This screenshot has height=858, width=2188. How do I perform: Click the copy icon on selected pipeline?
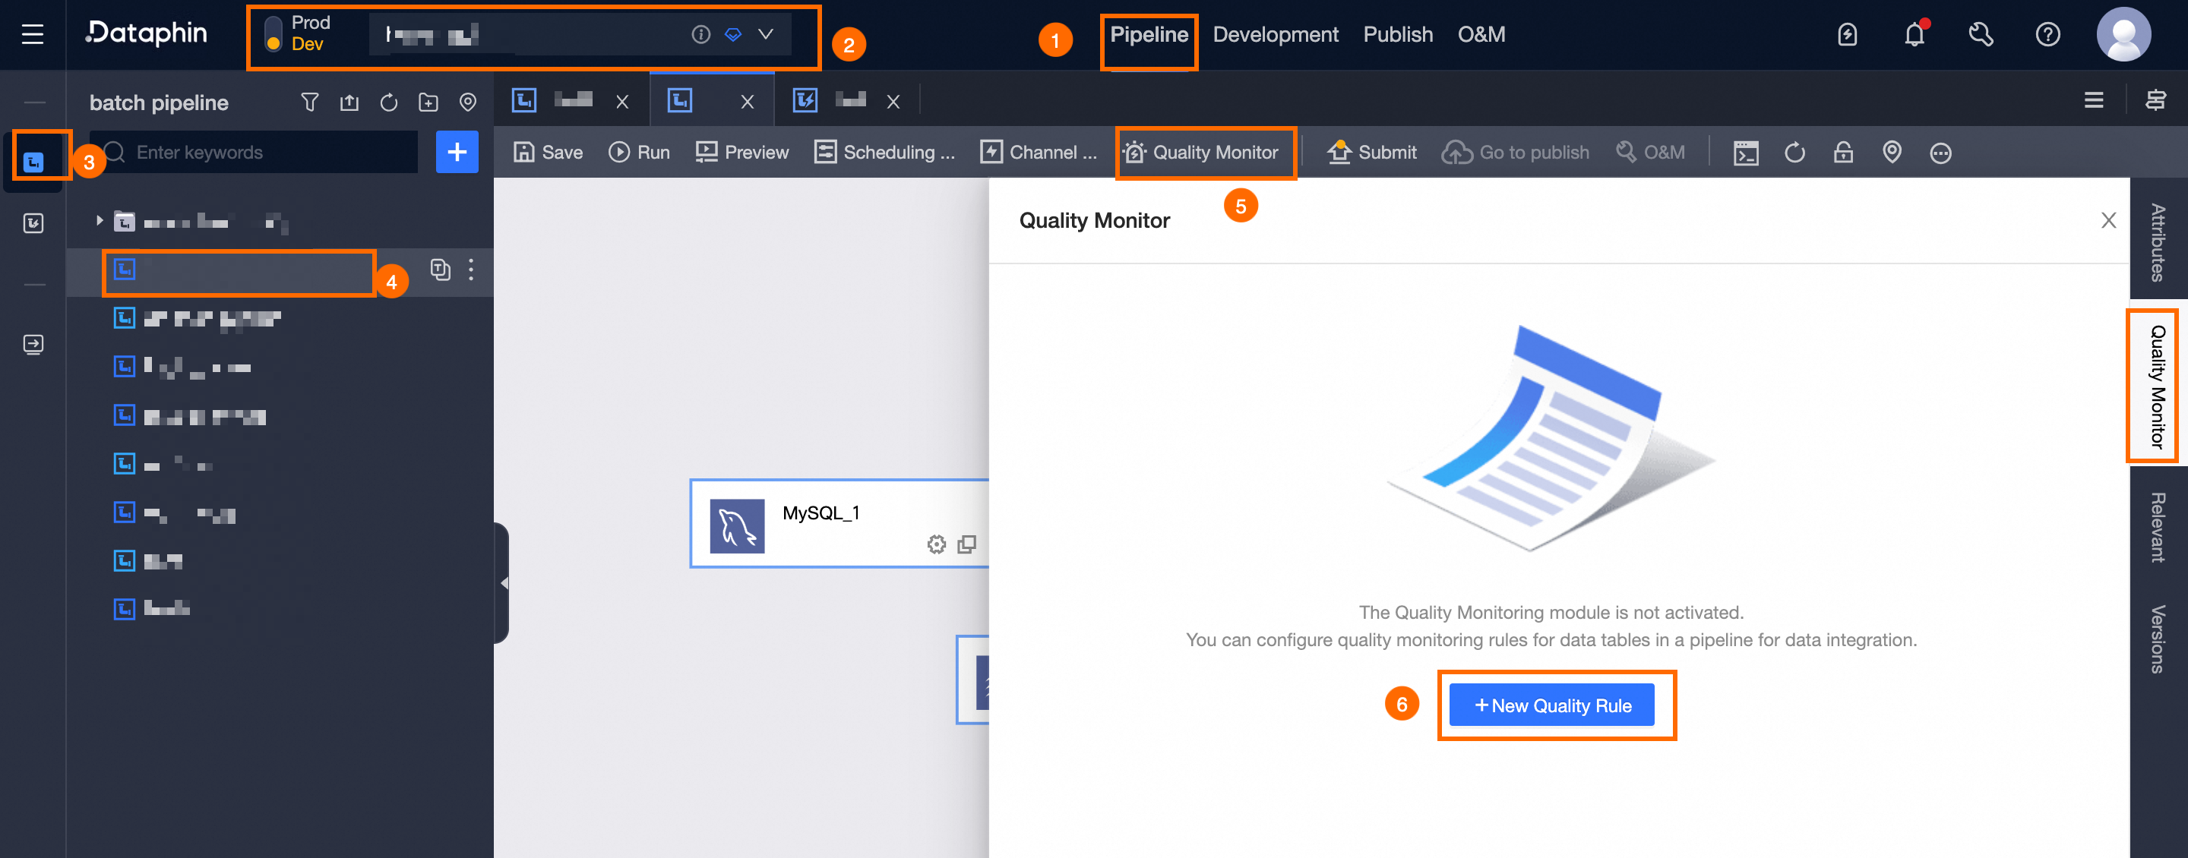point(440,270)
